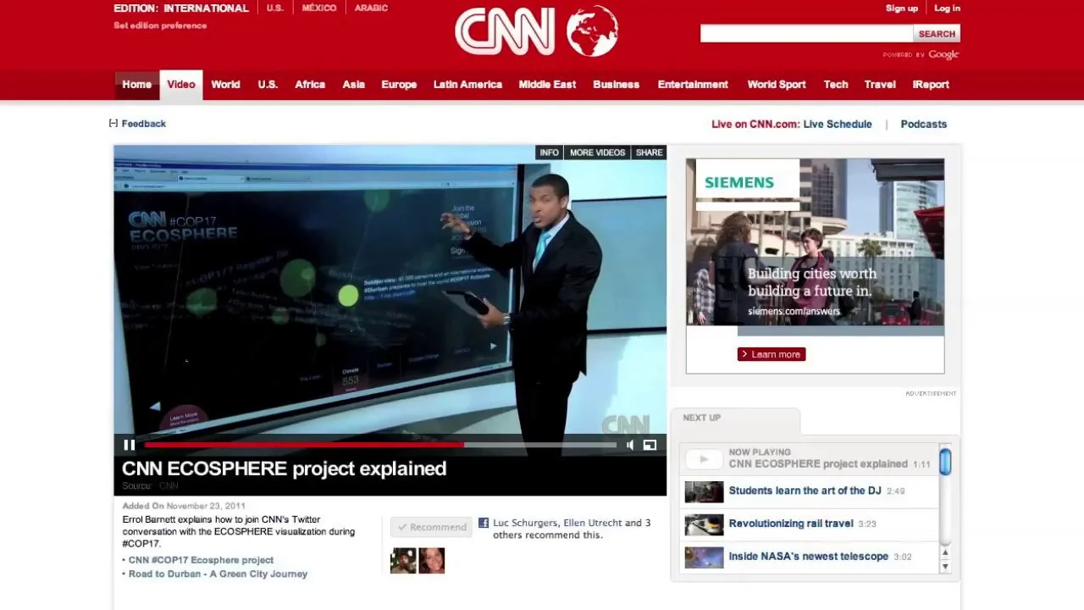Open the U.S. navigation item
Screen dimensions: 1084x610
pos(268,85)
